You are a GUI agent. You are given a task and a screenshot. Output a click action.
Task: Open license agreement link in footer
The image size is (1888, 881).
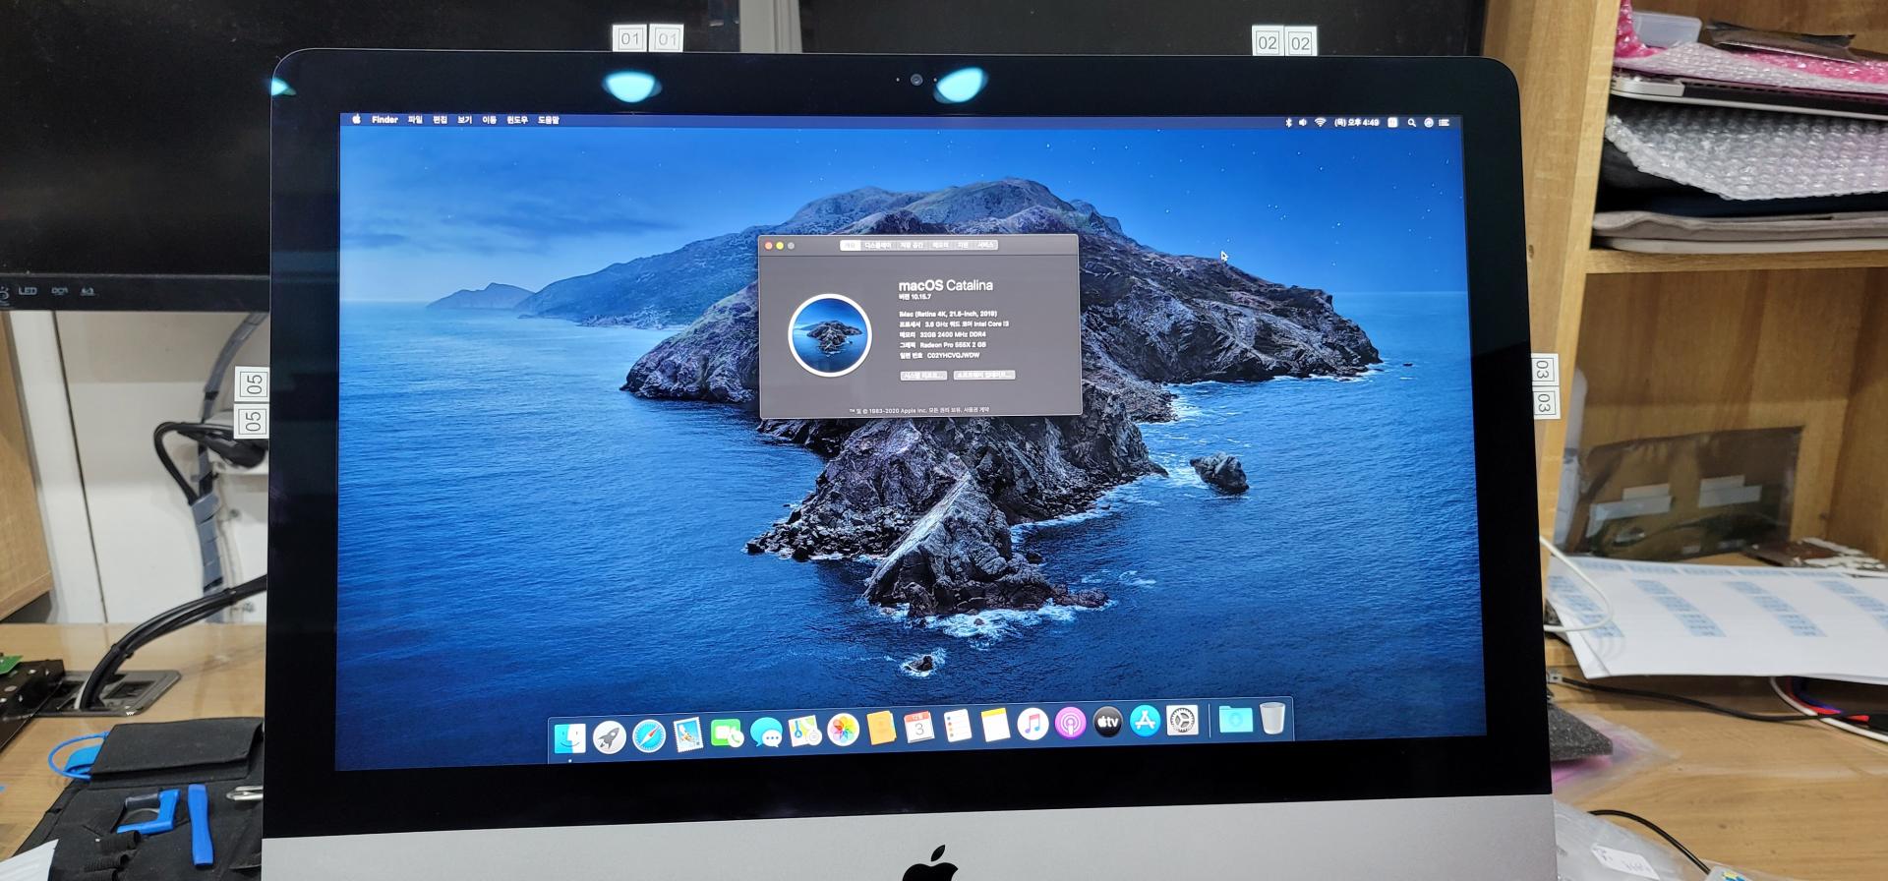point(976,410)
